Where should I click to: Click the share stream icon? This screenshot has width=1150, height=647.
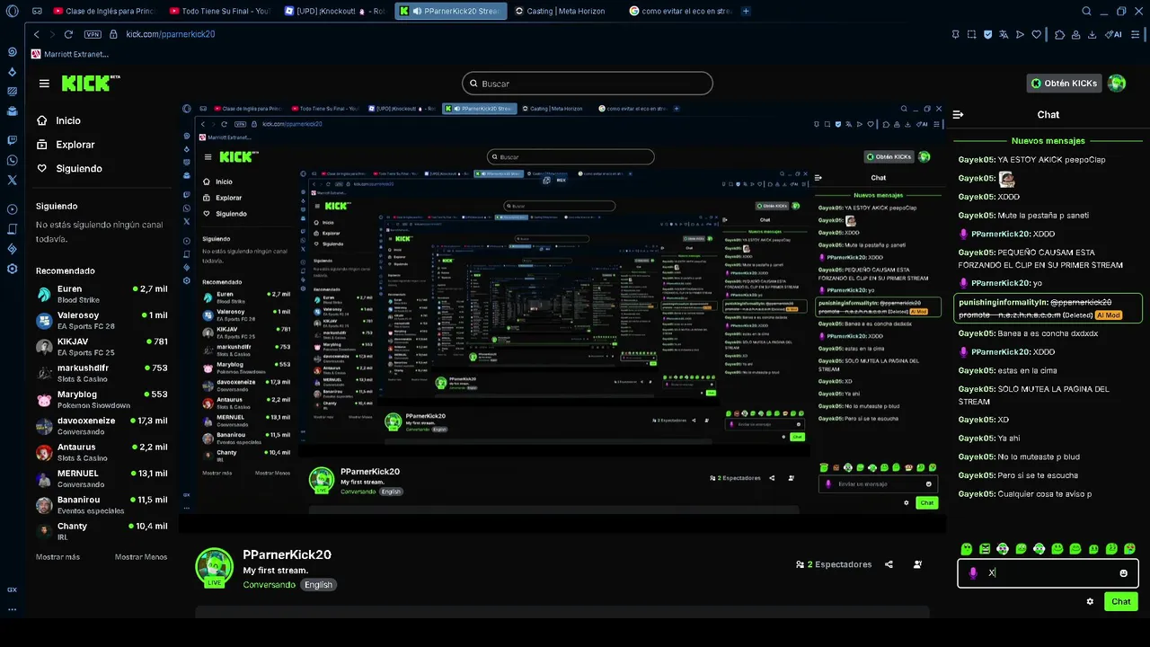pos(889,564)
